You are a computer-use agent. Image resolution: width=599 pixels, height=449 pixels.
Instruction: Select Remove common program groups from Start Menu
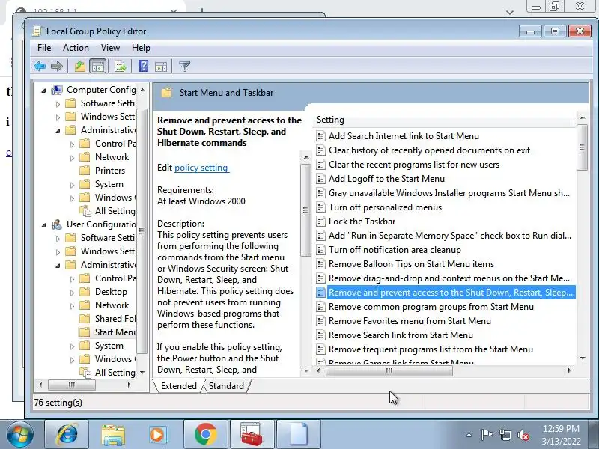tap(431, 307)
